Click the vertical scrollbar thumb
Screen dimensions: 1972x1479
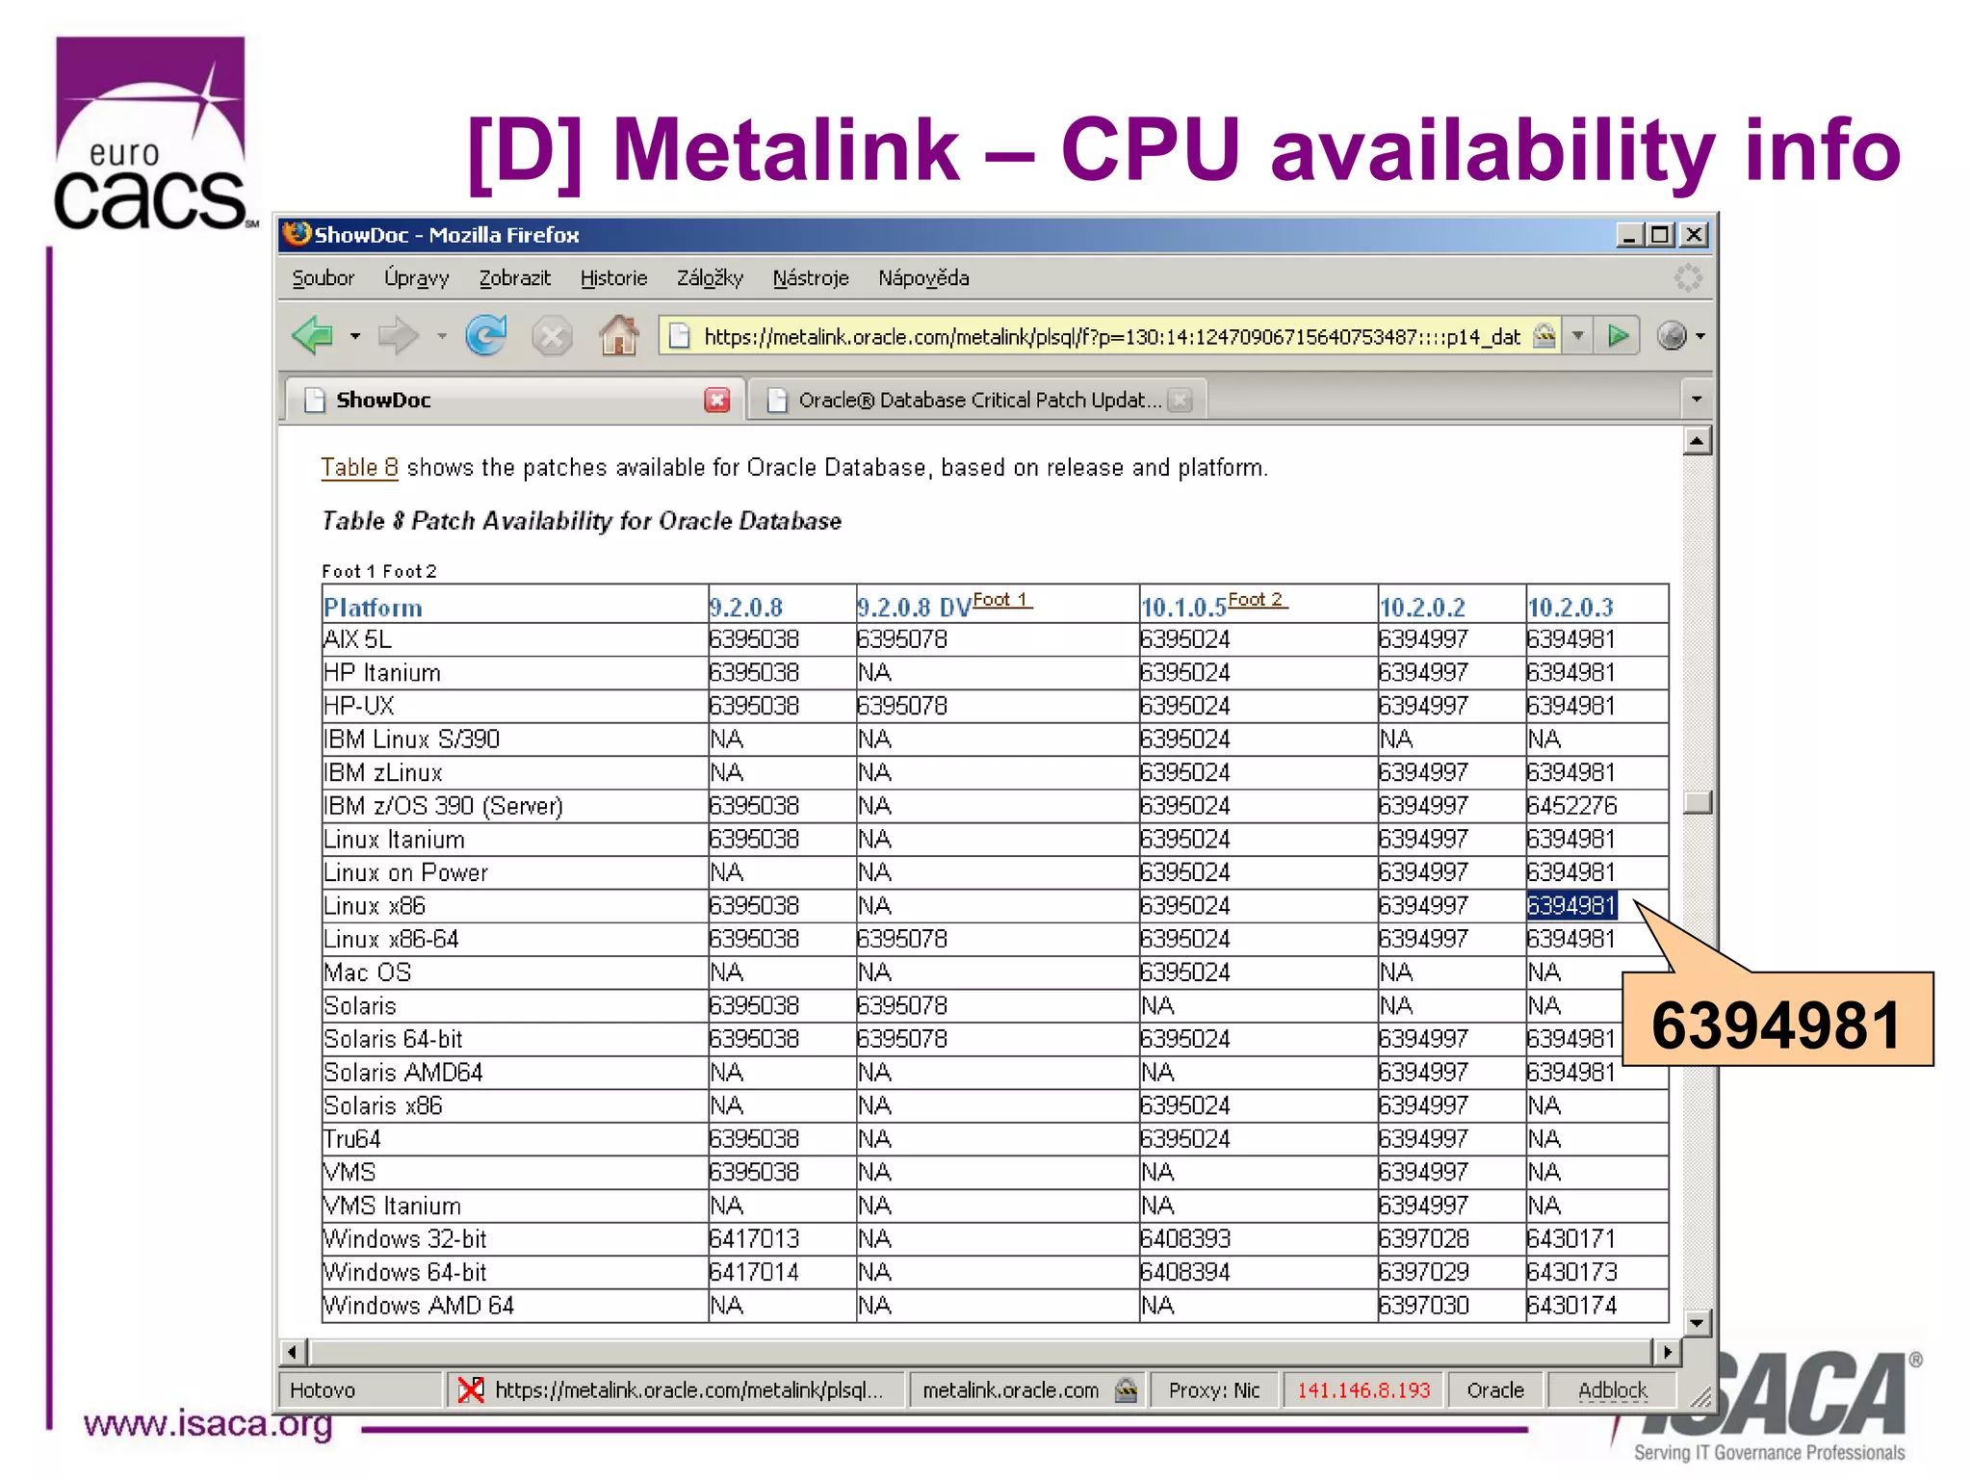[x=1697, y=801]
